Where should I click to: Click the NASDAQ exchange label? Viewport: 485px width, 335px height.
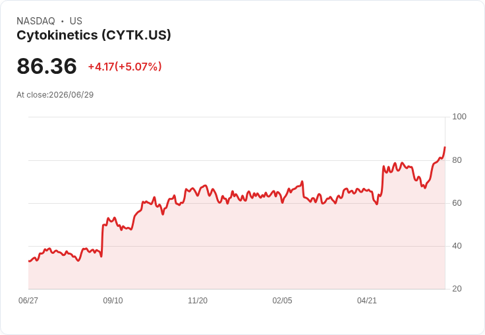point(36,21)
